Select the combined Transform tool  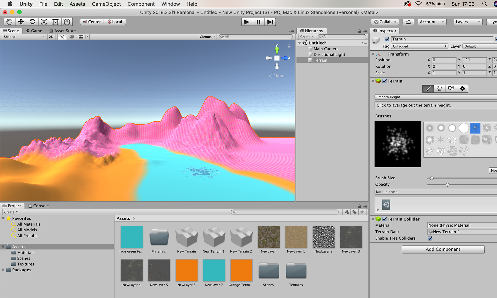click(67, 22)
